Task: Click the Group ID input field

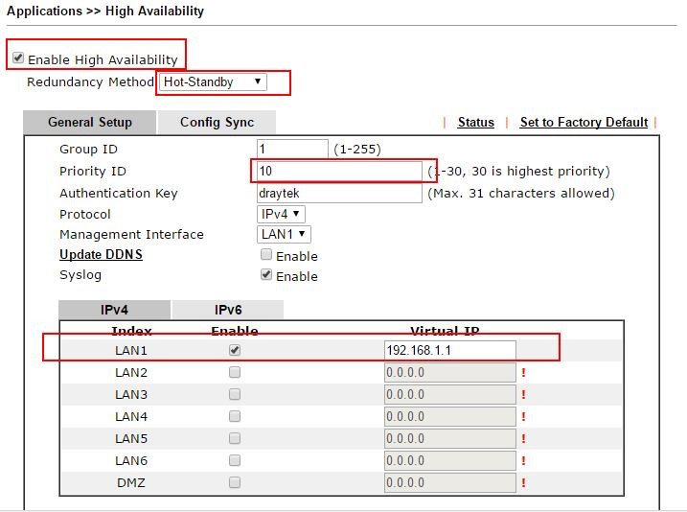Action: click(292, 150)
